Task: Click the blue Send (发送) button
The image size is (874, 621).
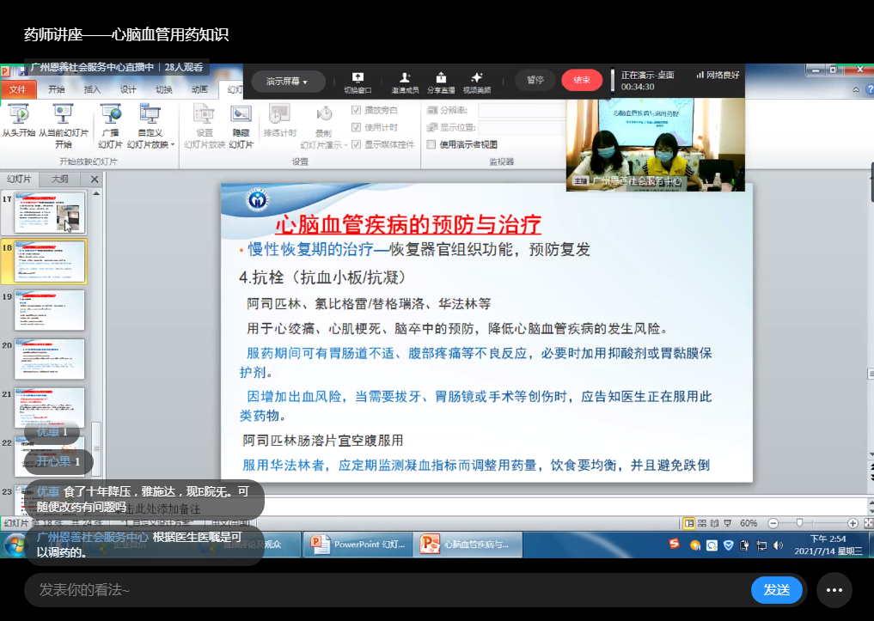Action: 776,590
